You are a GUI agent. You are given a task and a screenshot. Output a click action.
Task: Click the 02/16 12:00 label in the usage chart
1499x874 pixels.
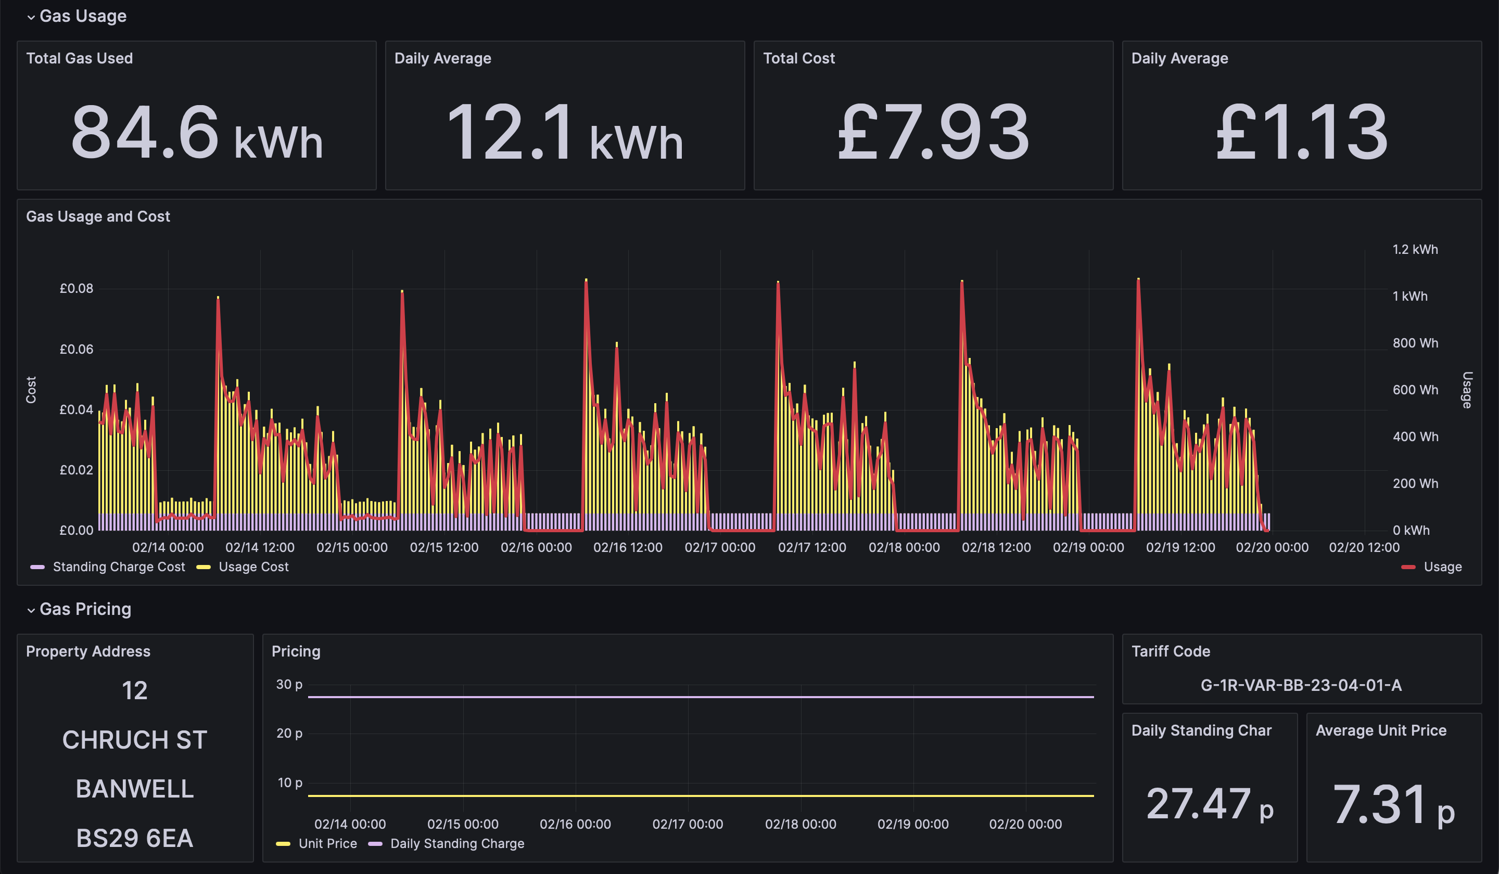[x=628, y=547]
